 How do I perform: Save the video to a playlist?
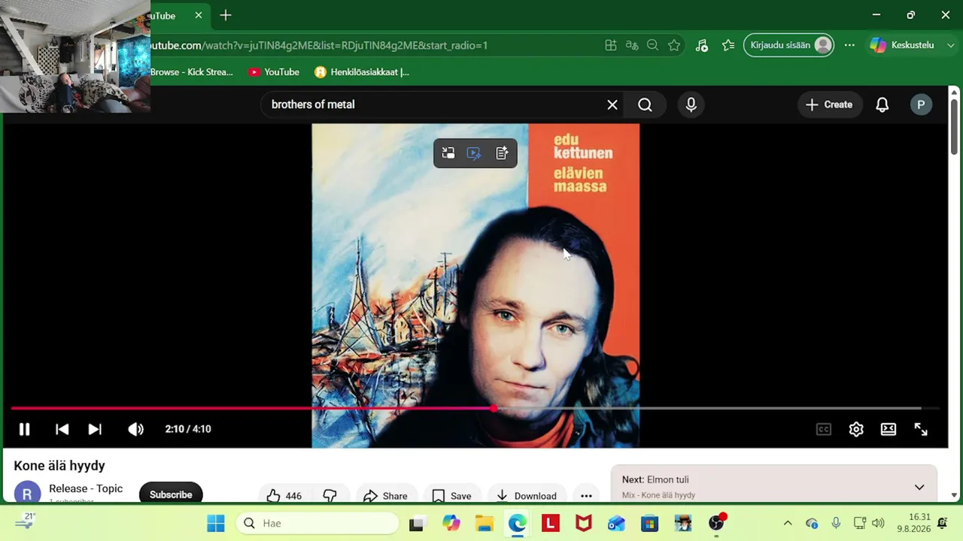[x=452, y=495]
